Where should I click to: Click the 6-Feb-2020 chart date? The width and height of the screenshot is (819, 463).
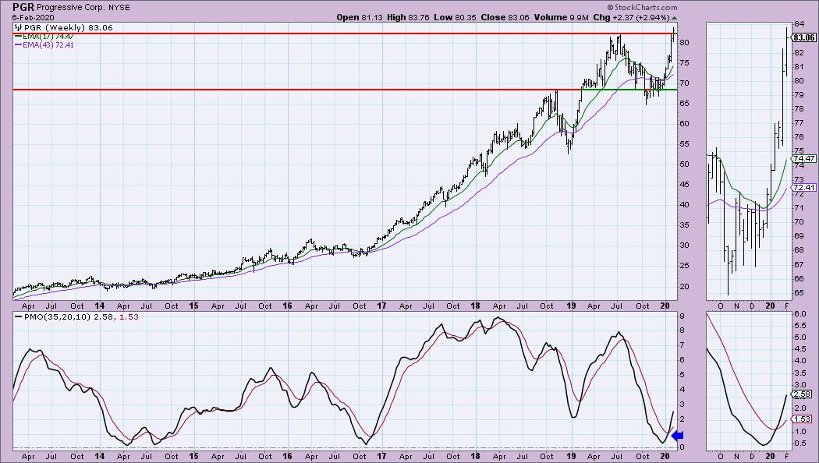34,17
